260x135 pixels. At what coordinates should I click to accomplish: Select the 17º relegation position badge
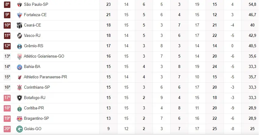(x=7, y=98)
